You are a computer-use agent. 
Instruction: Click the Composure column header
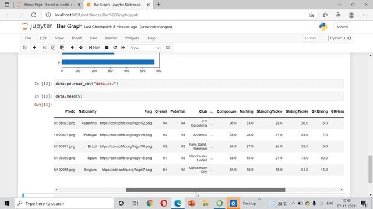pyautogui.click(x=227, y=111)
